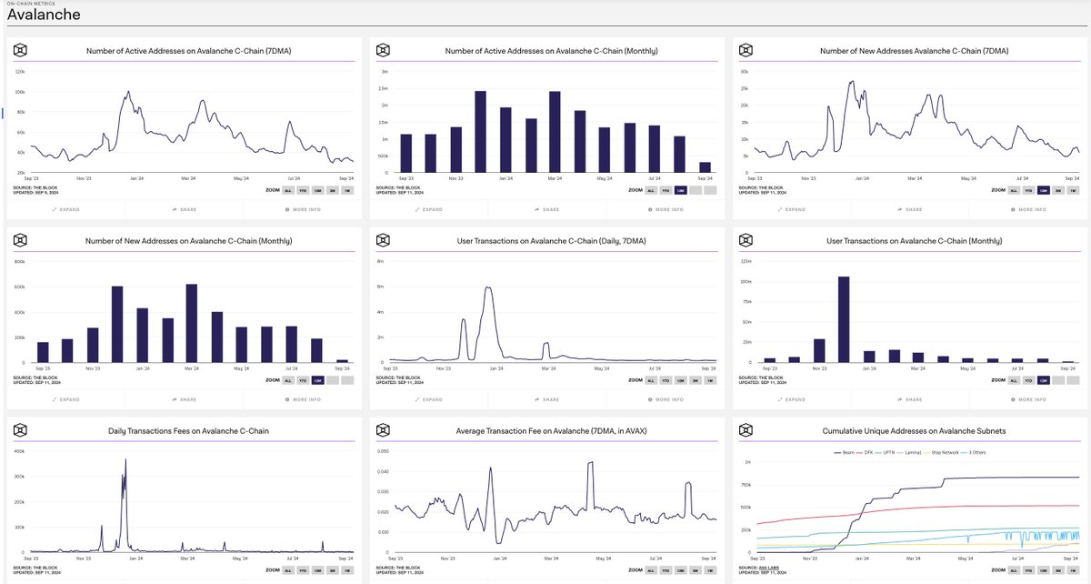The height and width of the screenshot is (584, 1091).
Task: Click The Block logo on User Transactions Monthly chart
Action: click(x=746, y=240)
